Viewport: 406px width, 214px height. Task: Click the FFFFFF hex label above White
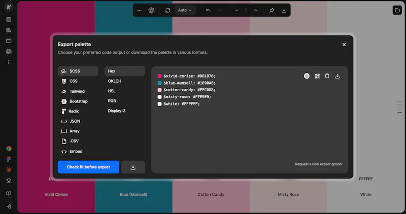[366, 179]
